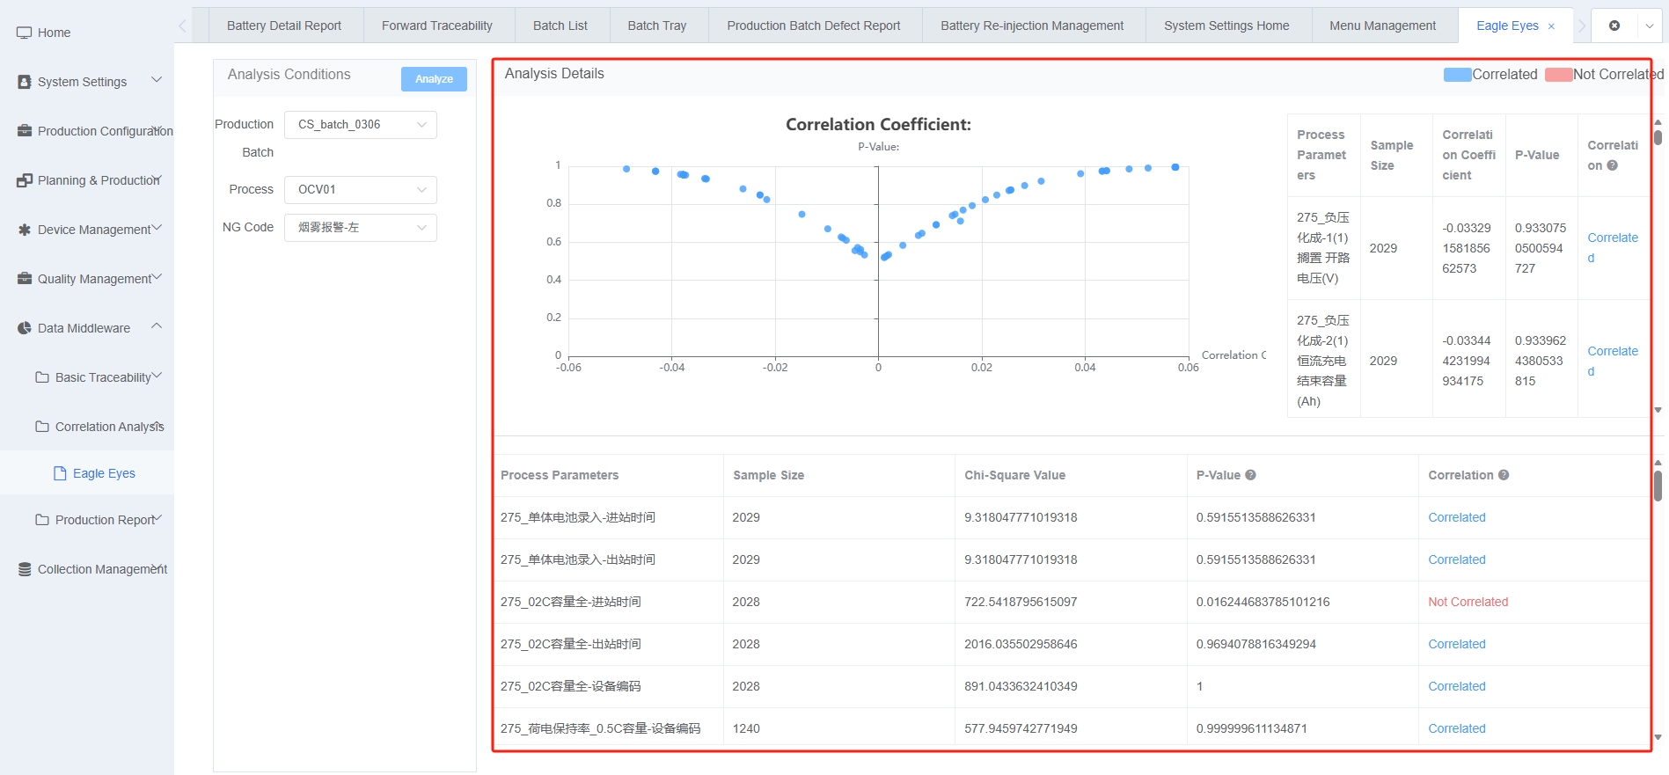Click the Correlation Analysis folder icon
This screenshot has width=1669, height=775.
[42, 427]
